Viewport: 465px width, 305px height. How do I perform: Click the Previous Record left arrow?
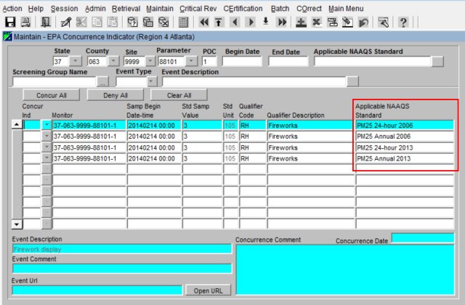(x=235, y=23)
